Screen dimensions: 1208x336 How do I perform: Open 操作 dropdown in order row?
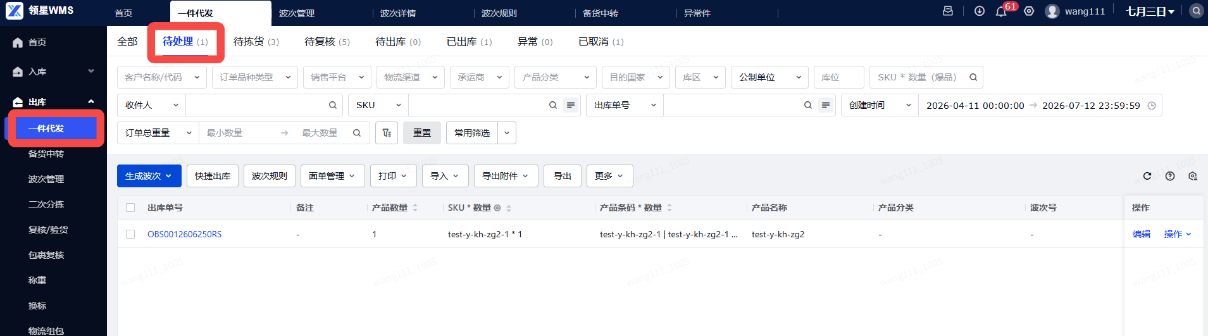pos(1178,234)
